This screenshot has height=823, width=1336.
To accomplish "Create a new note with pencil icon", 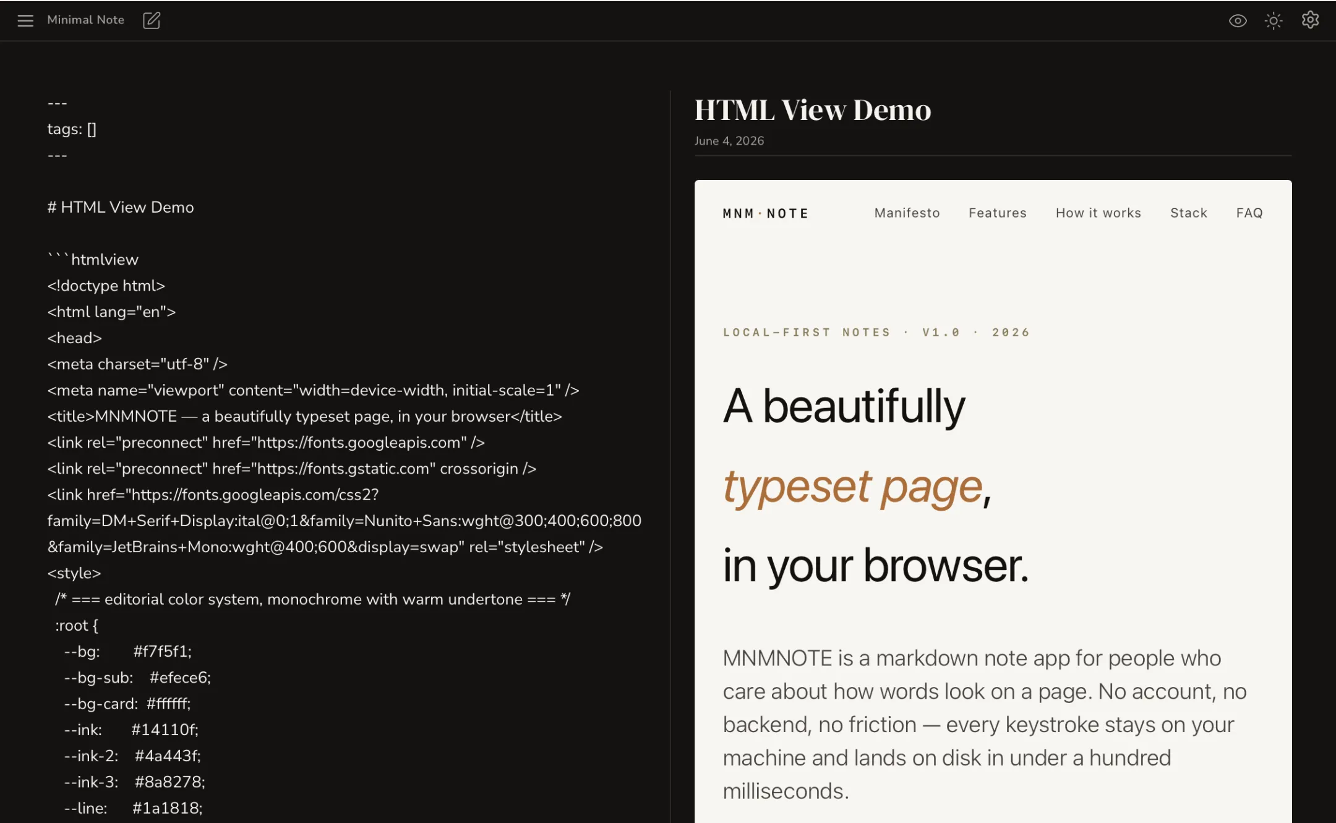I will [152, 20].
